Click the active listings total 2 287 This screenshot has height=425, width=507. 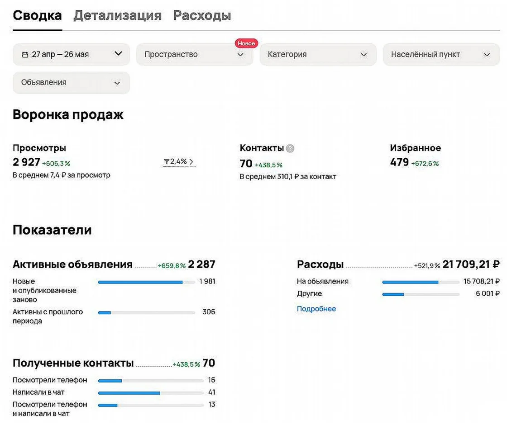(x=201, y=264)
